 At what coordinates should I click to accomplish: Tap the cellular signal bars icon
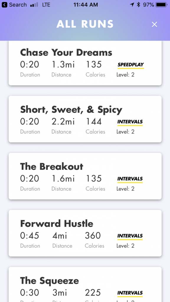click(34, 5)
